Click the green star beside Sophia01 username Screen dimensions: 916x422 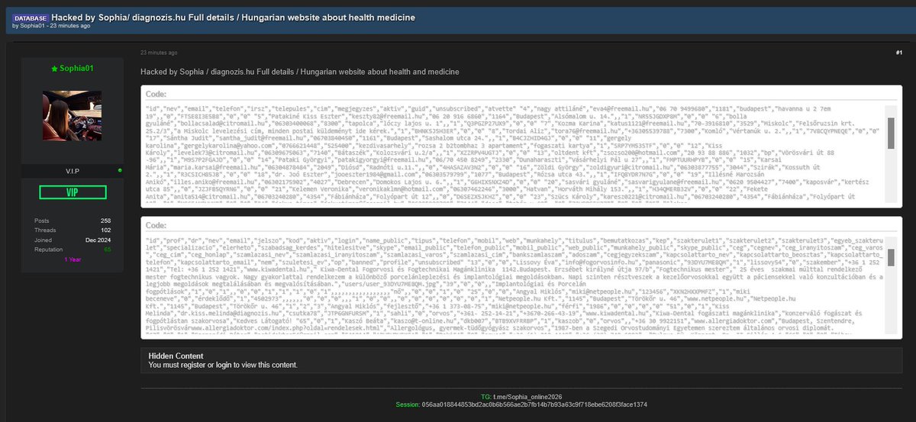click(x=54, y=69)
